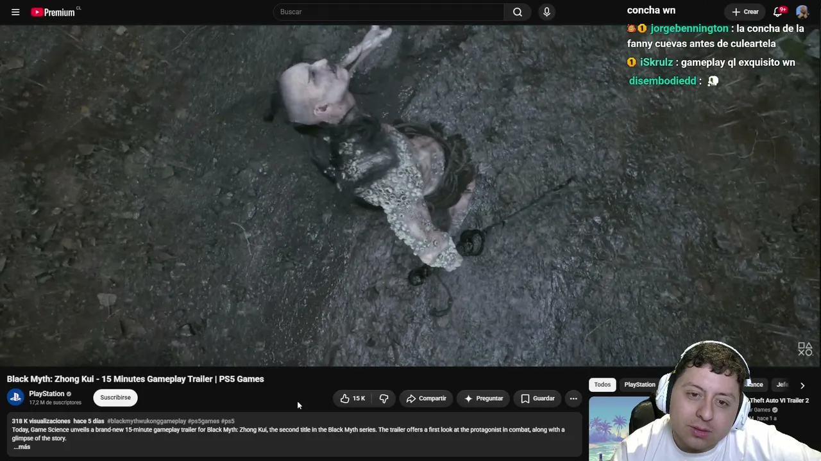Save the video with Guardar
This screenshot has width=821, height=461.
coord(537,398)
